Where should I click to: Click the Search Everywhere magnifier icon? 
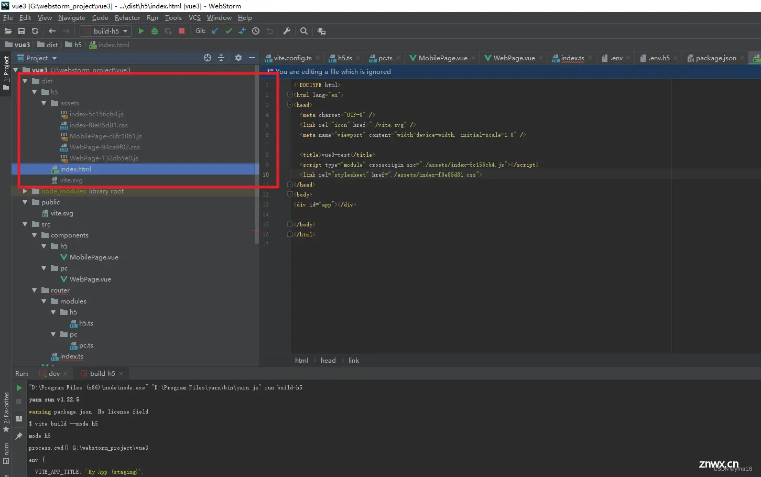tap(304, 31)
